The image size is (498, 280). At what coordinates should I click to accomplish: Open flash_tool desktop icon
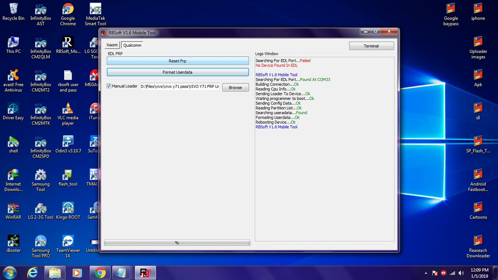(x=68, y=178)
